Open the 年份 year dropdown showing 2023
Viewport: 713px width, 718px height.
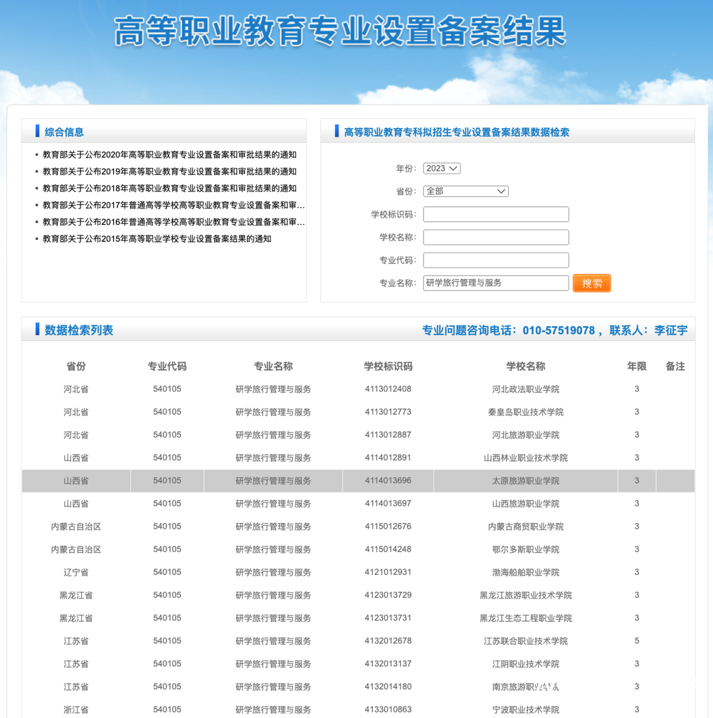click(441, 168)
